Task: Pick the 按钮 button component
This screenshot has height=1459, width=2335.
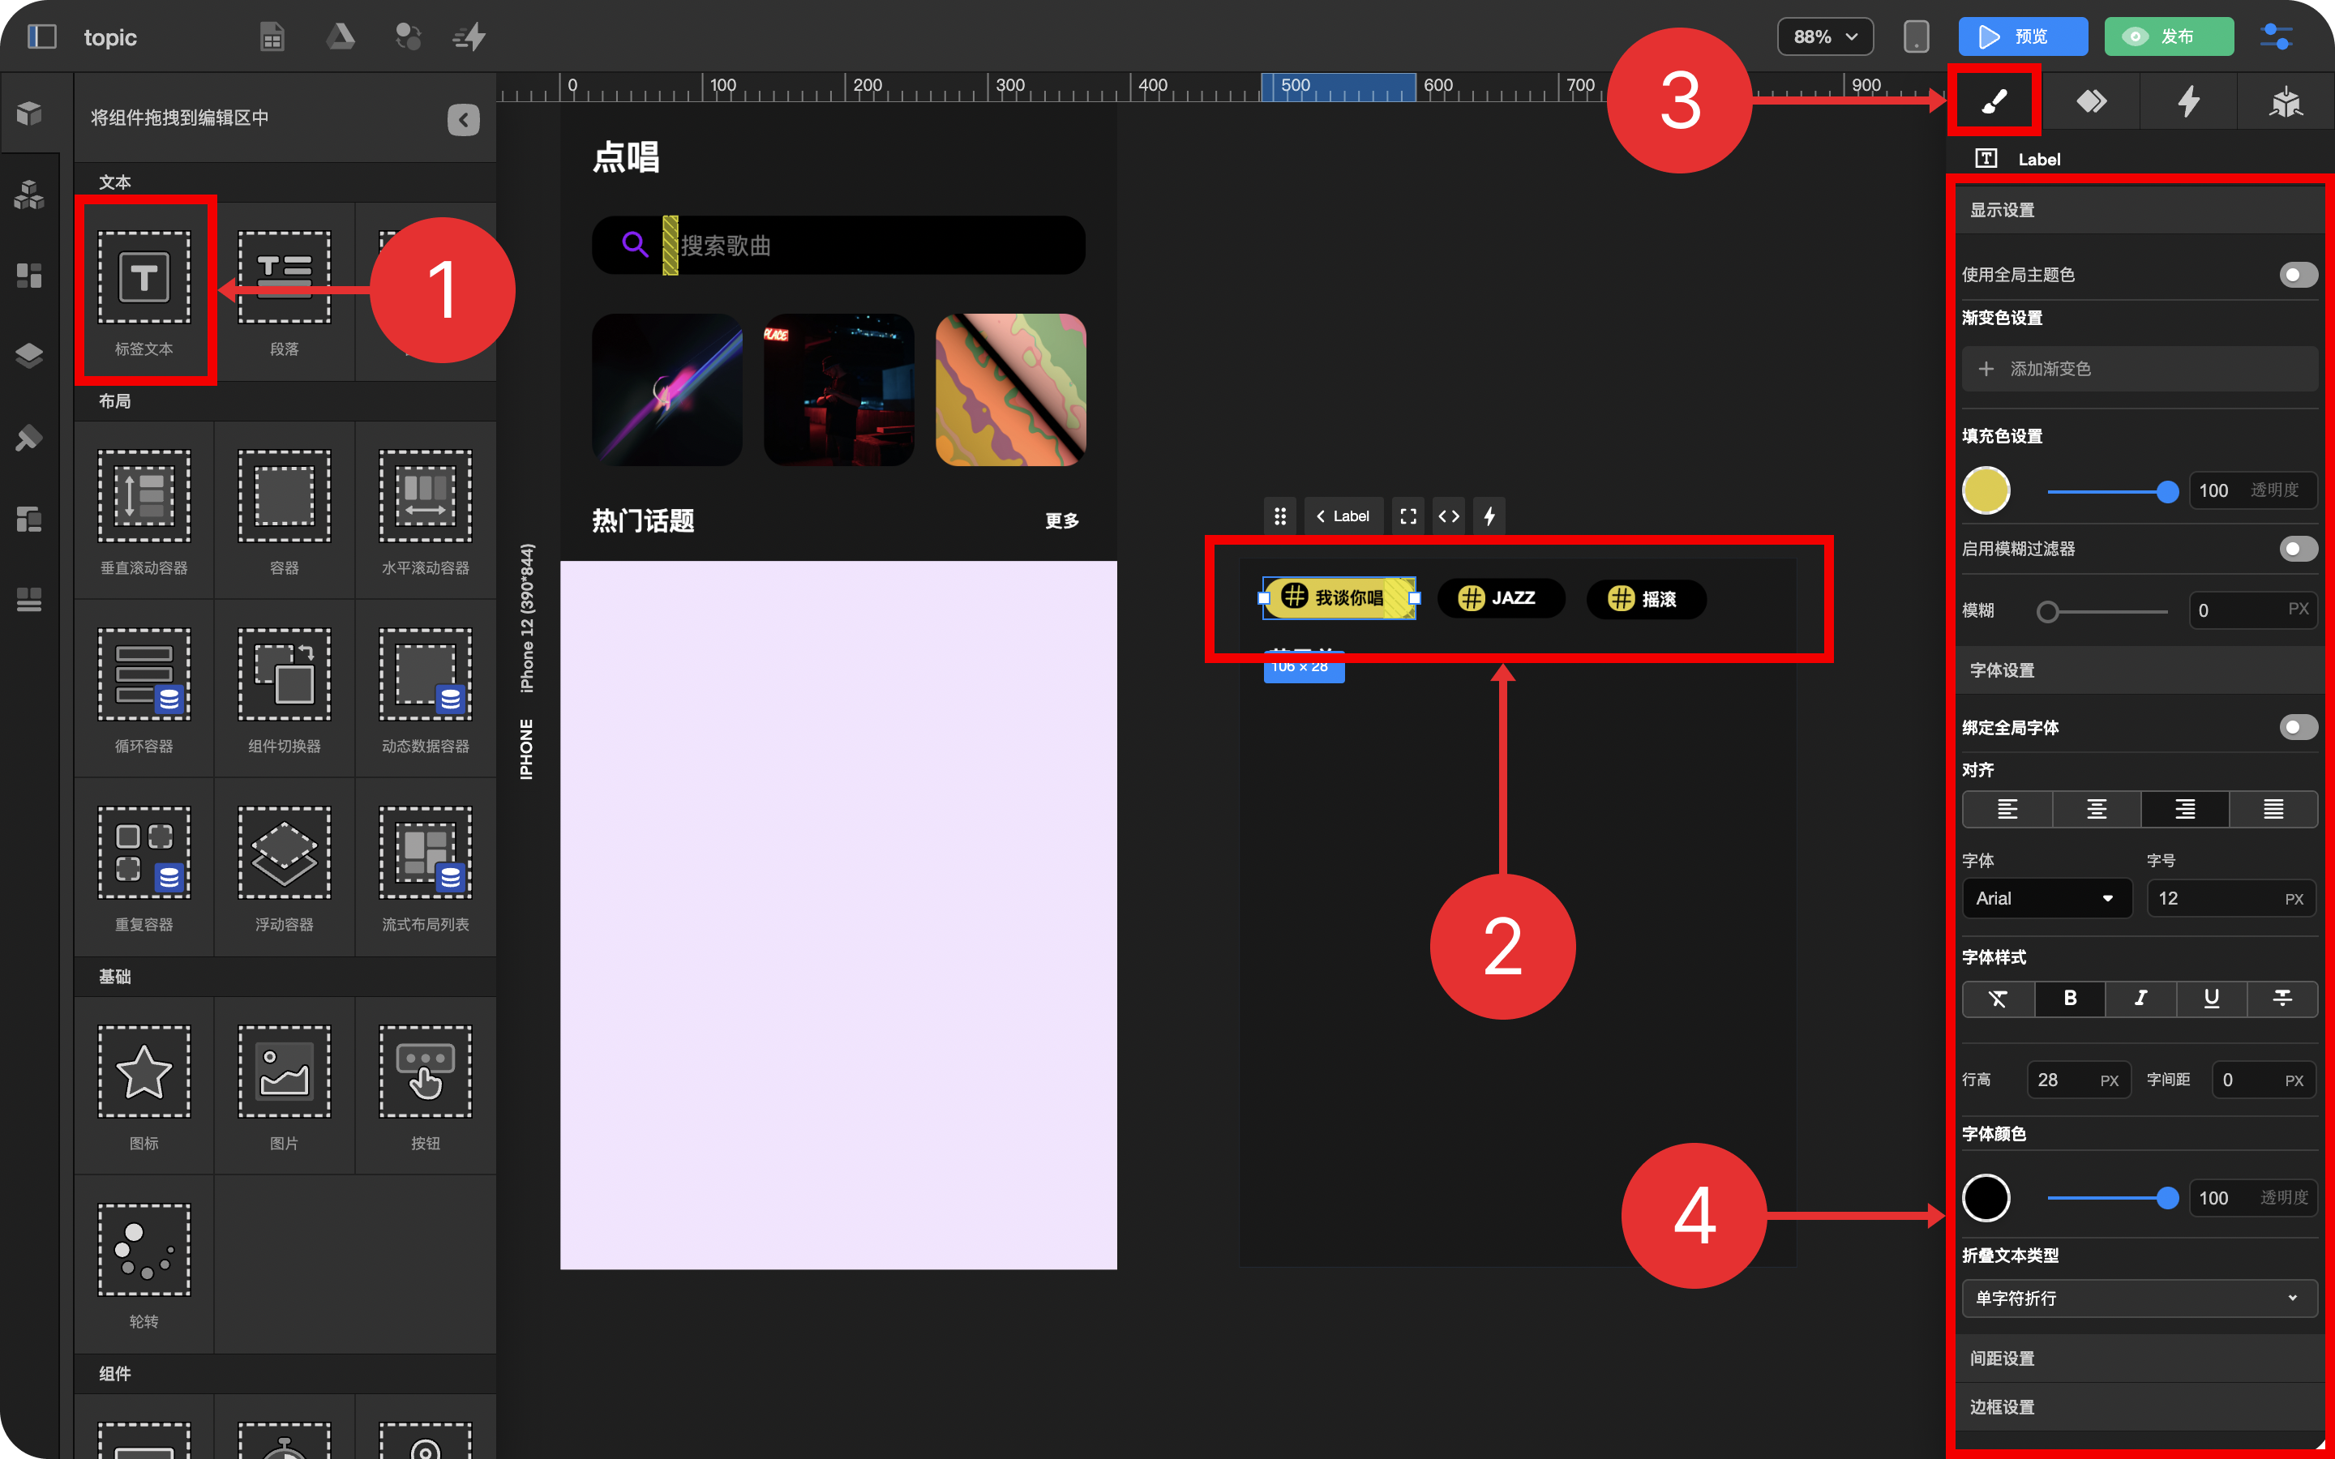Action: 425,1085
